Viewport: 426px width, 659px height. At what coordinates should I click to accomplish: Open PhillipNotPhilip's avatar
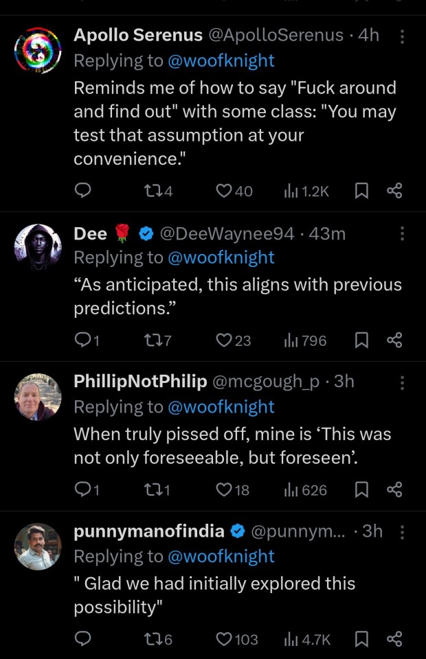[x=38, y=397]
